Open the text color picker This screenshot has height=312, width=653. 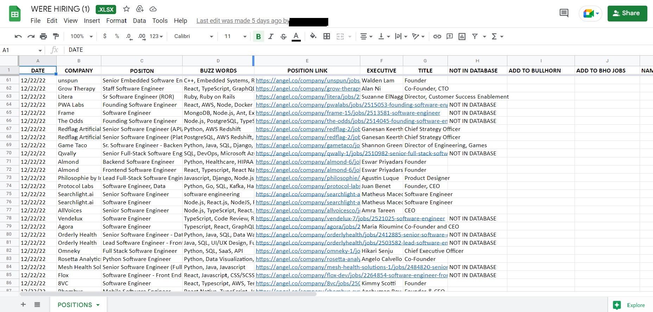tap(296, 36)
